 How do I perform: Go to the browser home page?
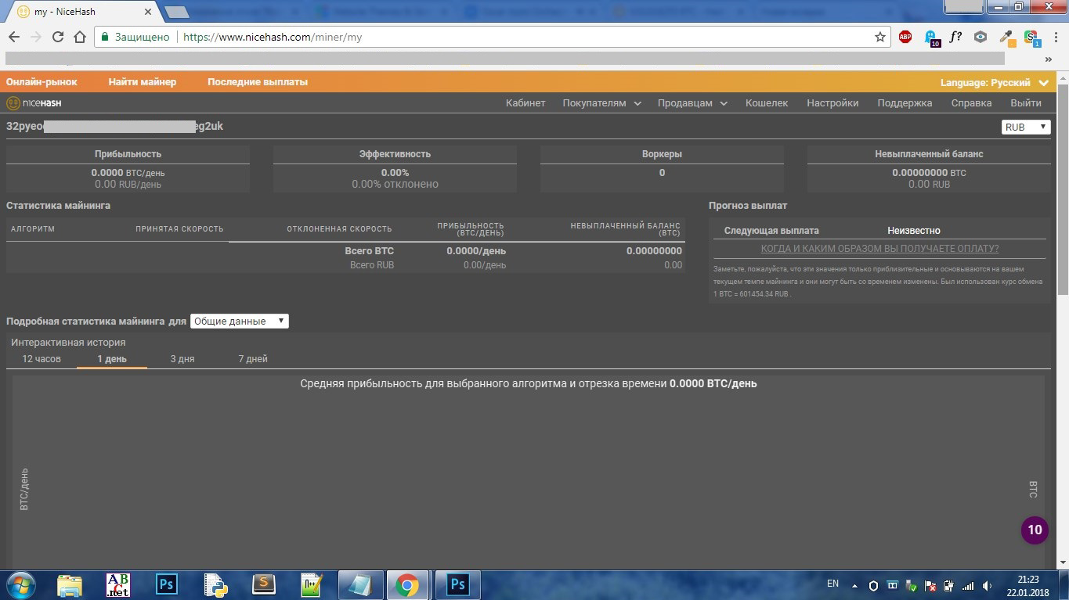(x=79, y=37)
